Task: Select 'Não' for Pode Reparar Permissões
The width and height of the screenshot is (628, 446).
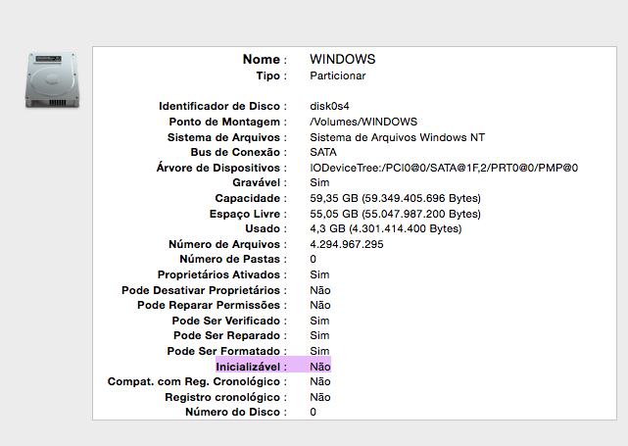Action: [320, 306]
